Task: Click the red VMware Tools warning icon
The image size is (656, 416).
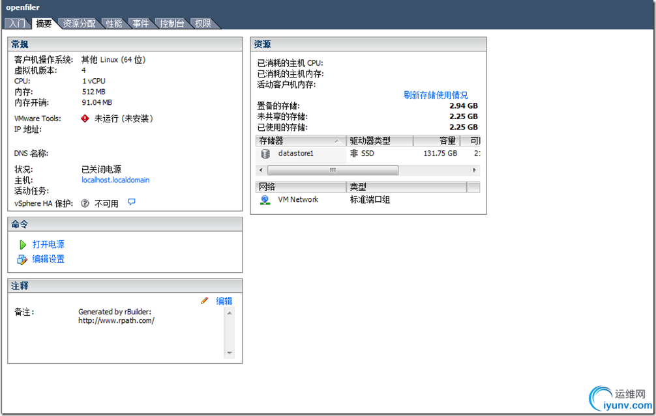Action: click(85, 118)
